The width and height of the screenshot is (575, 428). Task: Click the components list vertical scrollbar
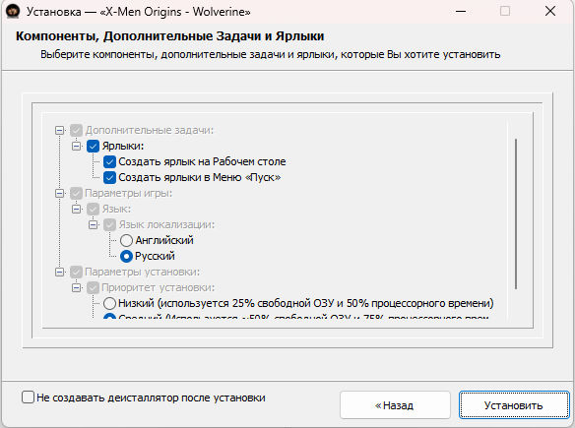[516, 214]
